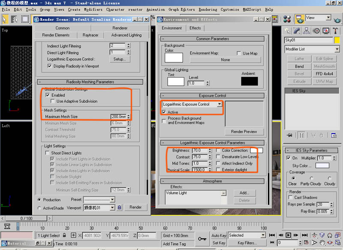Click Configure Modifier Sets icon

click(334, 135)
